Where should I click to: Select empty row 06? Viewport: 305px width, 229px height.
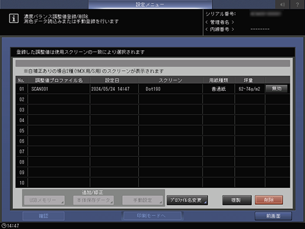tap(153, 141)
